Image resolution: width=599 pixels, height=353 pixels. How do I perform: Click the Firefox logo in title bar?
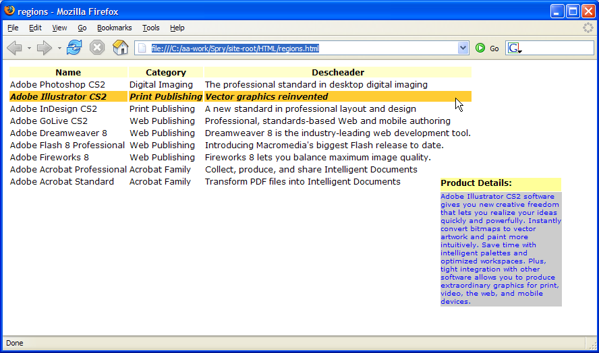(x=9, y=11)
